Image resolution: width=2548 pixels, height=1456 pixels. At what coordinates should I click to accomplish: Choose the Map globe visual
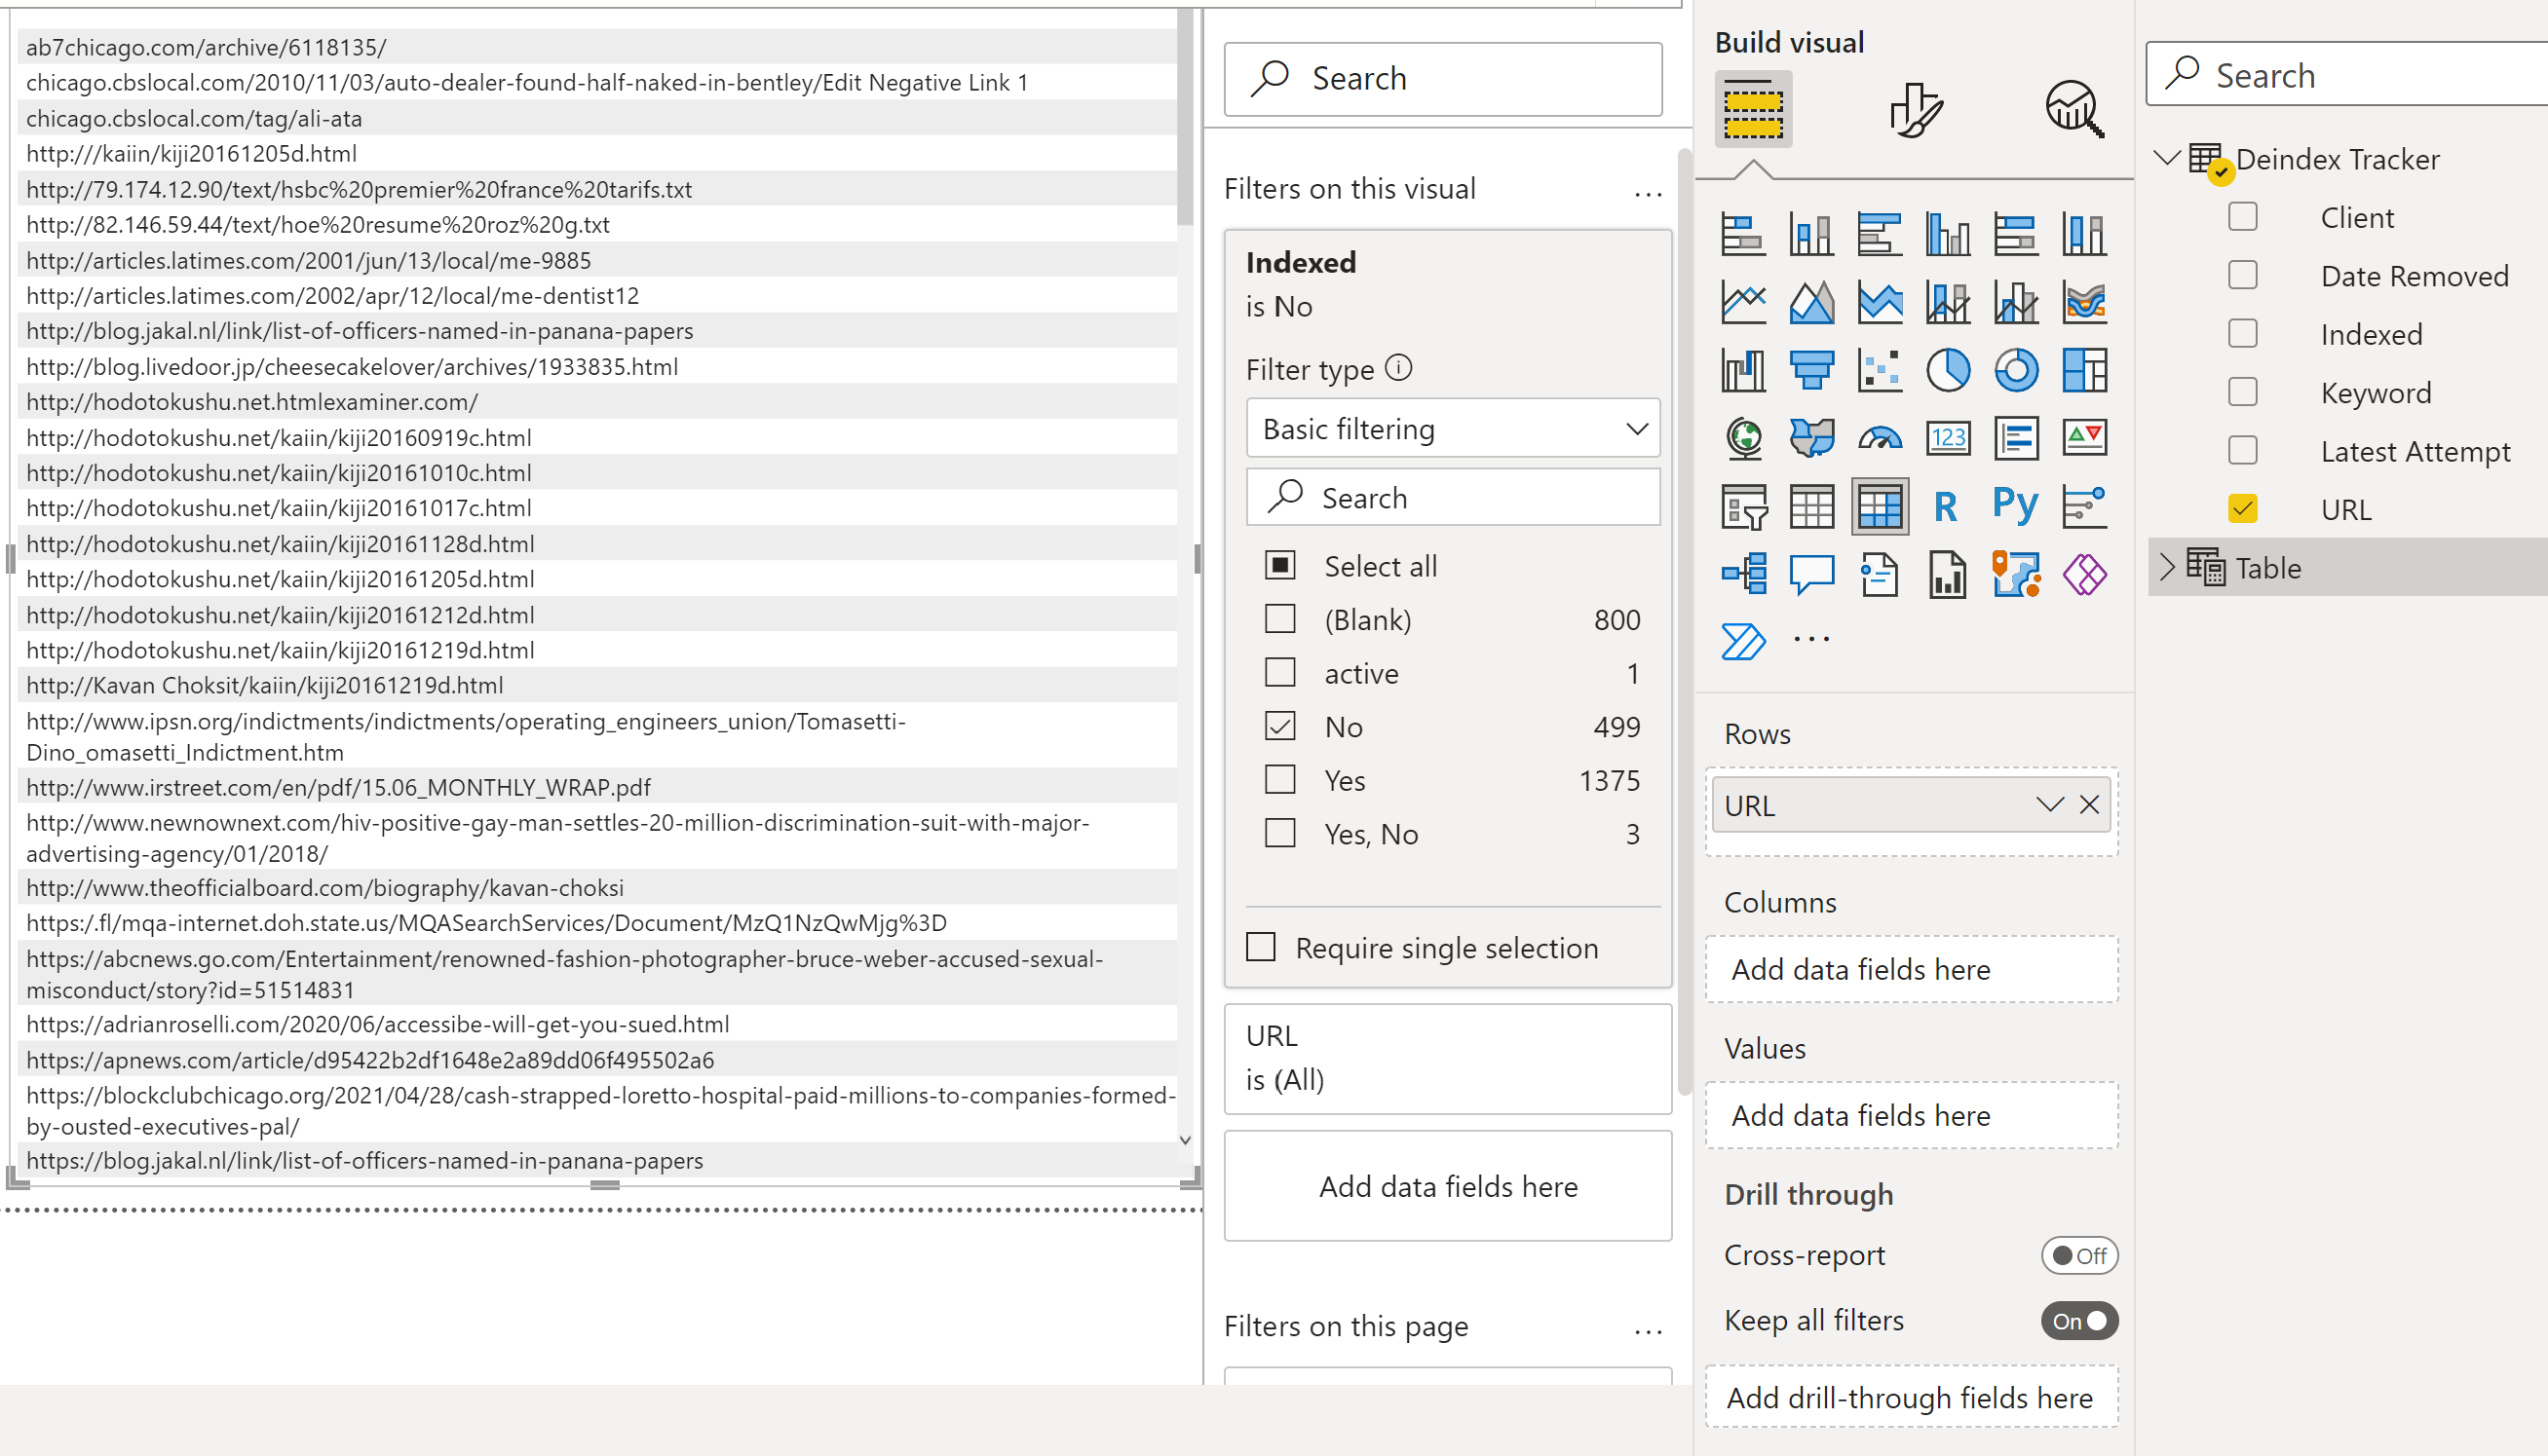(1744, 438)
